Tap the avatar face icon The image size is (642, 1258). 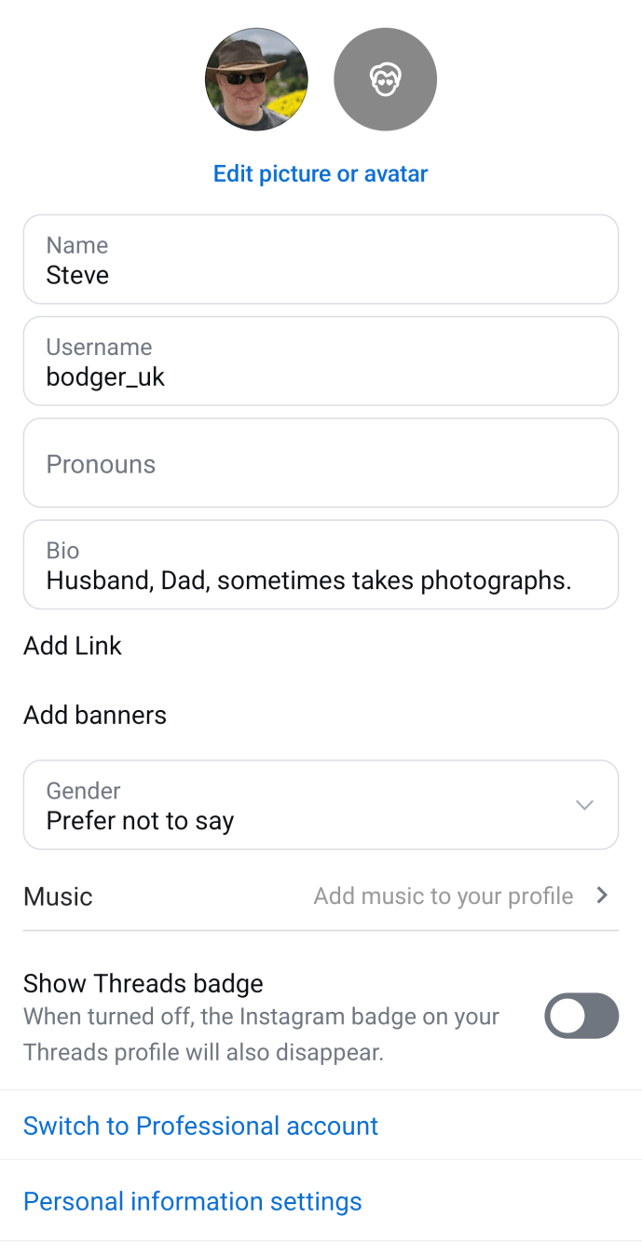coord(385,79)
